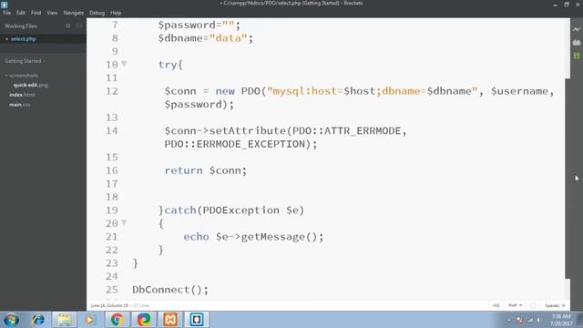Collapse the try block at line 10

click(x=124, y=64)
